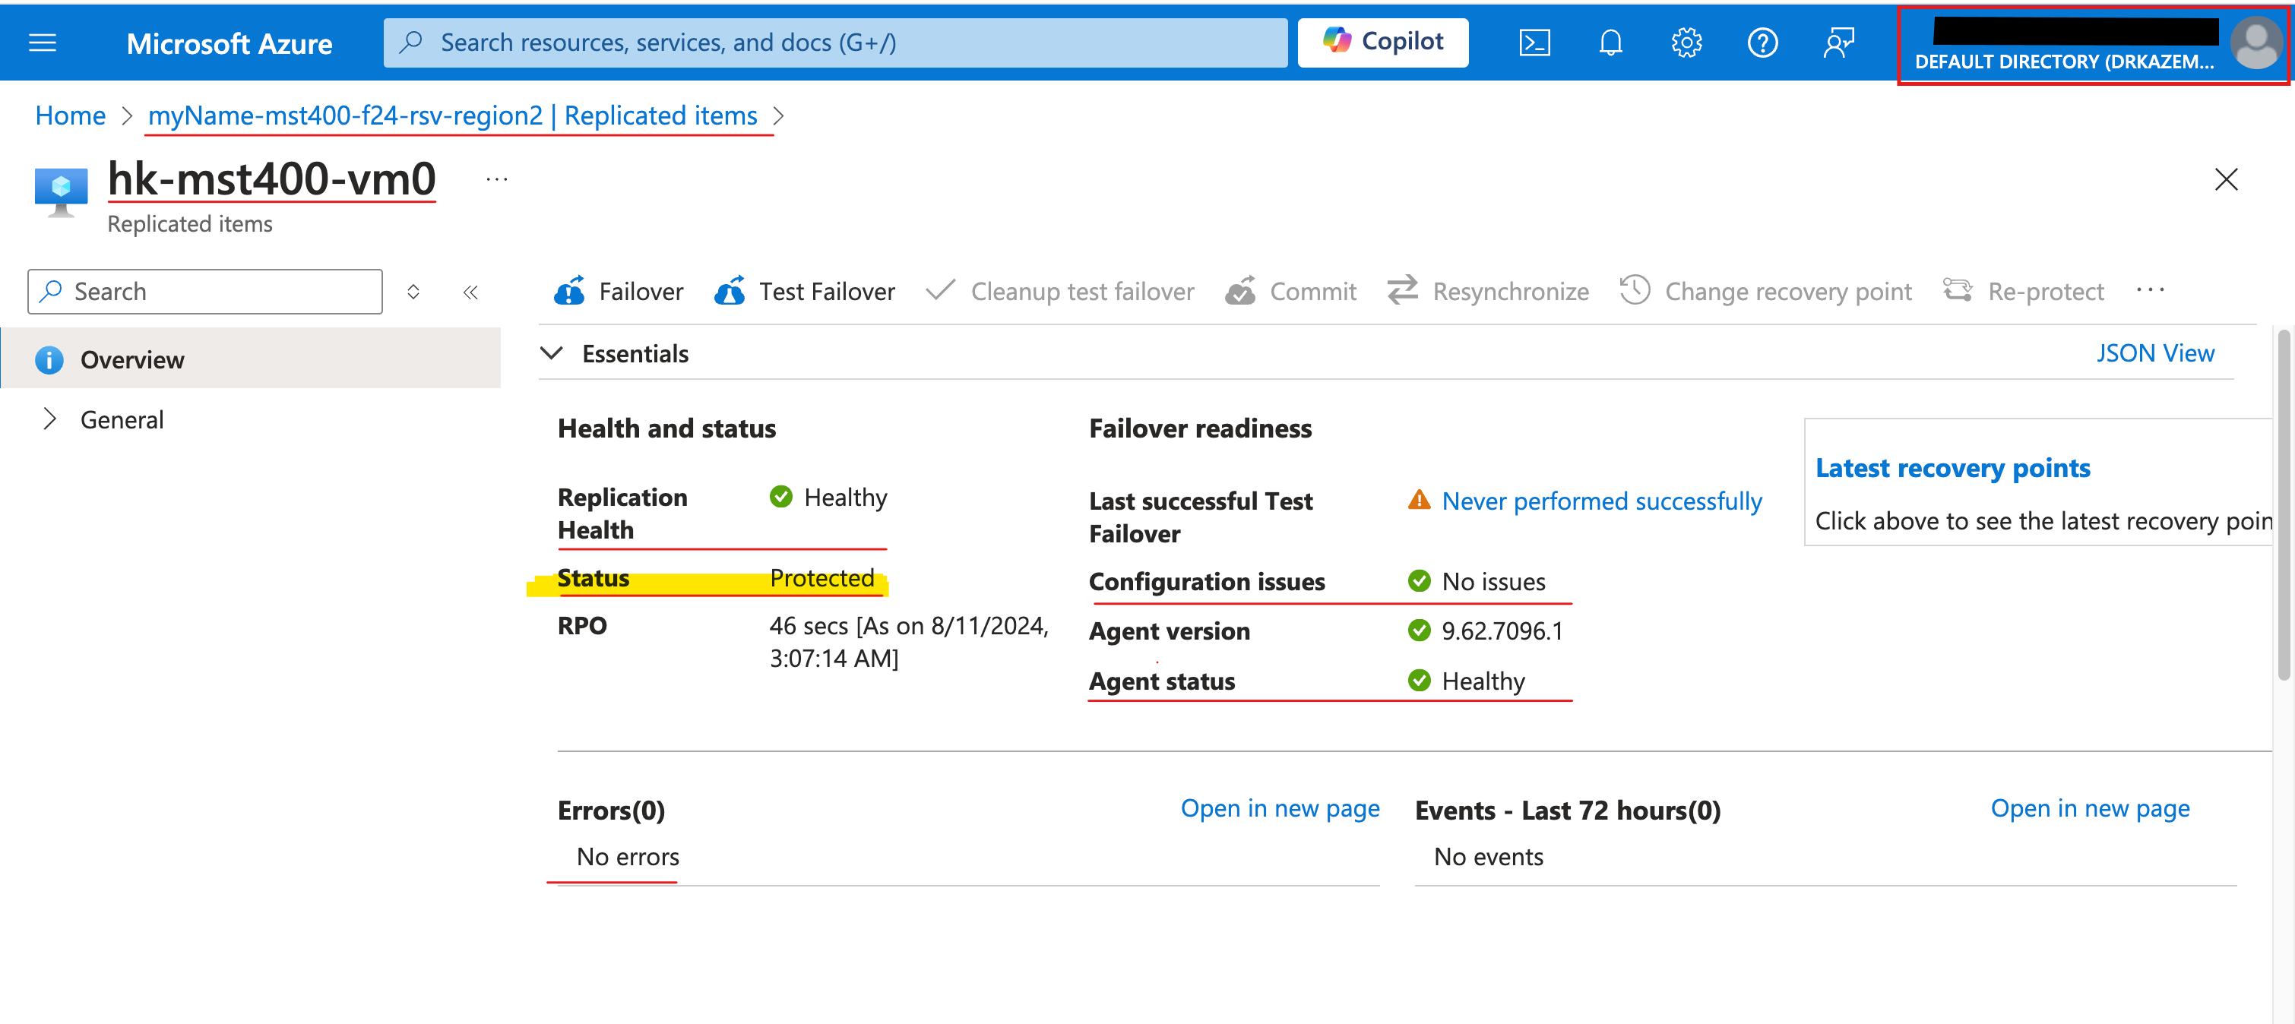
Task: Click the Agent status green check icon
Action: (1418, 681)
